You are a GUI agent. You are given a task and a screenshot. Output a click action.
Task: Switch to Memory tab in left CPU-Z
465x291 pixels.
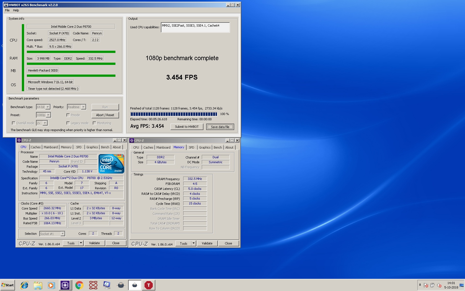coord(66,147)
